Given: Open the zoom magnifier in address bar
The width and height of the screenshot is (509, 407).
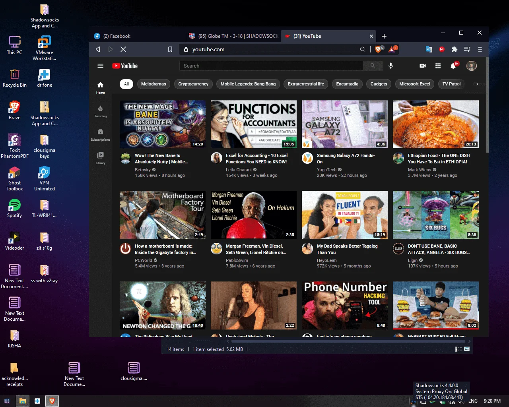Looking at the screenshot, I should 363,49.
